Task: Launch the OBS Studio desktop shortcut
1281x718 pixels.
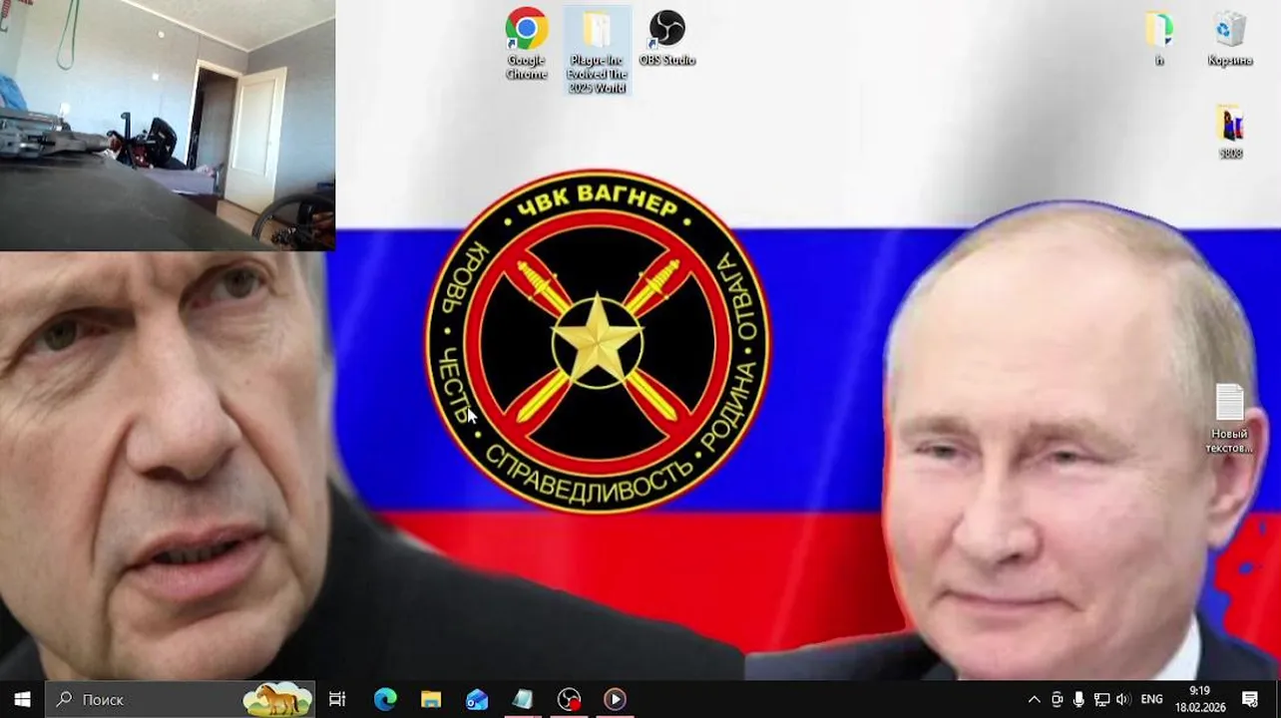Action: 666,39
